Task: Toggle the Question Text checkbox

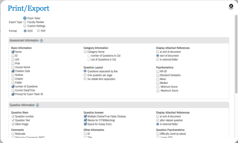Action: (13, 120)
